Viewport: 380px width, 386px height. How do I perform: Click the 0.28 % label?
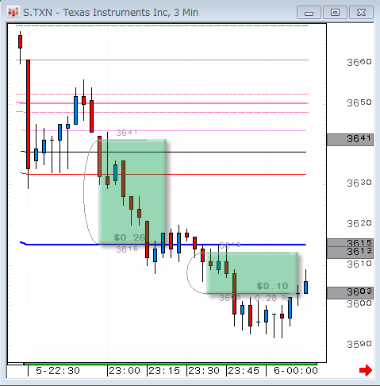271,298
